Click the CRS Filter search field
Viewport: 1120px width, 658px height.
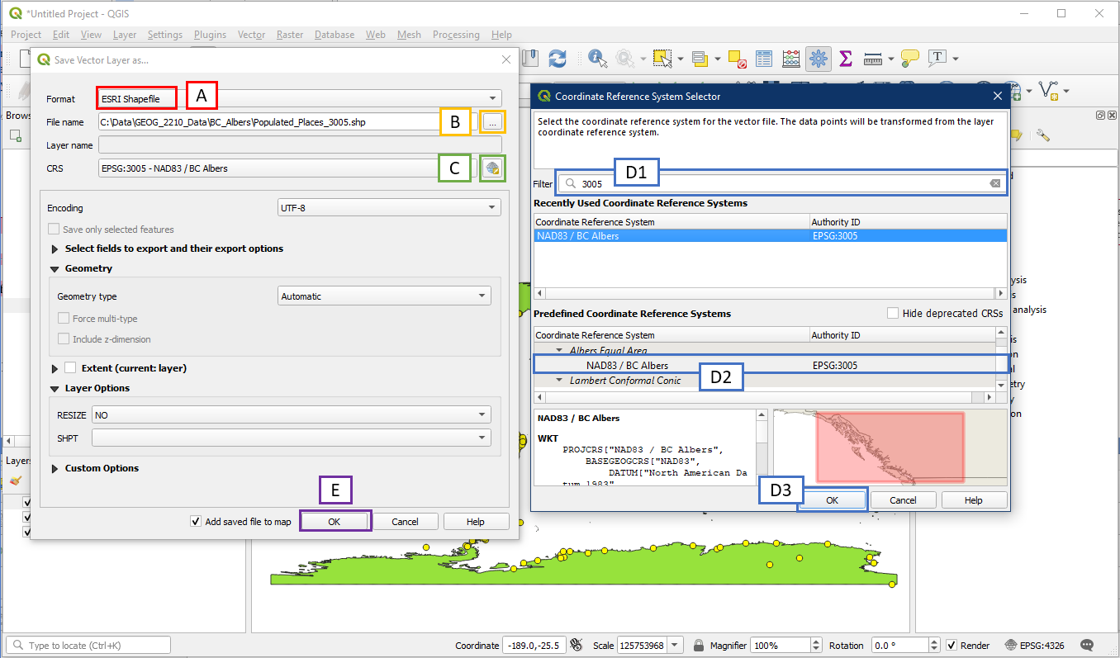(x=785, y=184)
